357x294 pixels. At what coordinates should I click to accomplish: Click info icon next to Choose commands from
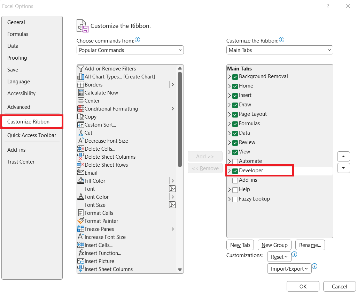point(137,40)
